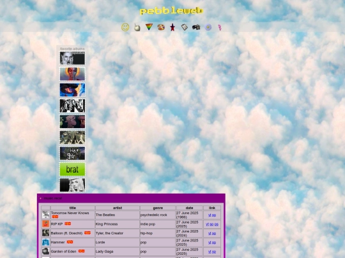Click the Garden of Eden cover thumbnail
345x258 pixels.
(45, 251)
